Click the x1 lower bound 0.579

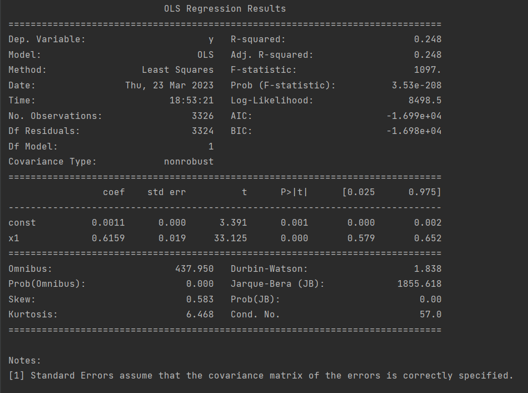click(x=361, y=238)
